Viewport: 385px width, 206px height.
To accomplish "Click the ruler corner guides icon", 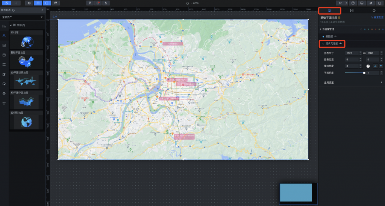I will point(48,9).
